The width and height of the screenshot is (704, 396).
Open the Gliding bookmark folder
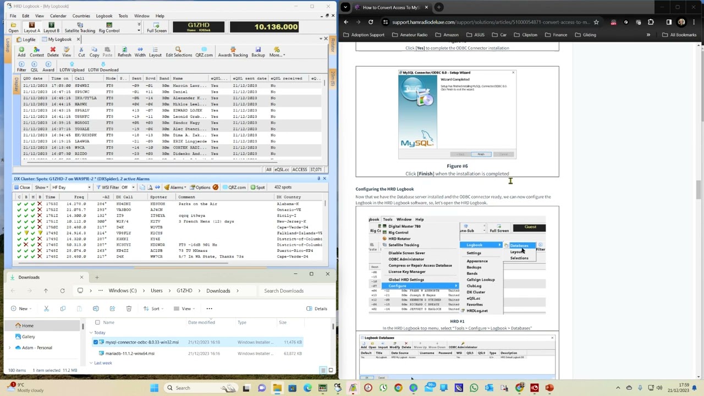point(585,35)
